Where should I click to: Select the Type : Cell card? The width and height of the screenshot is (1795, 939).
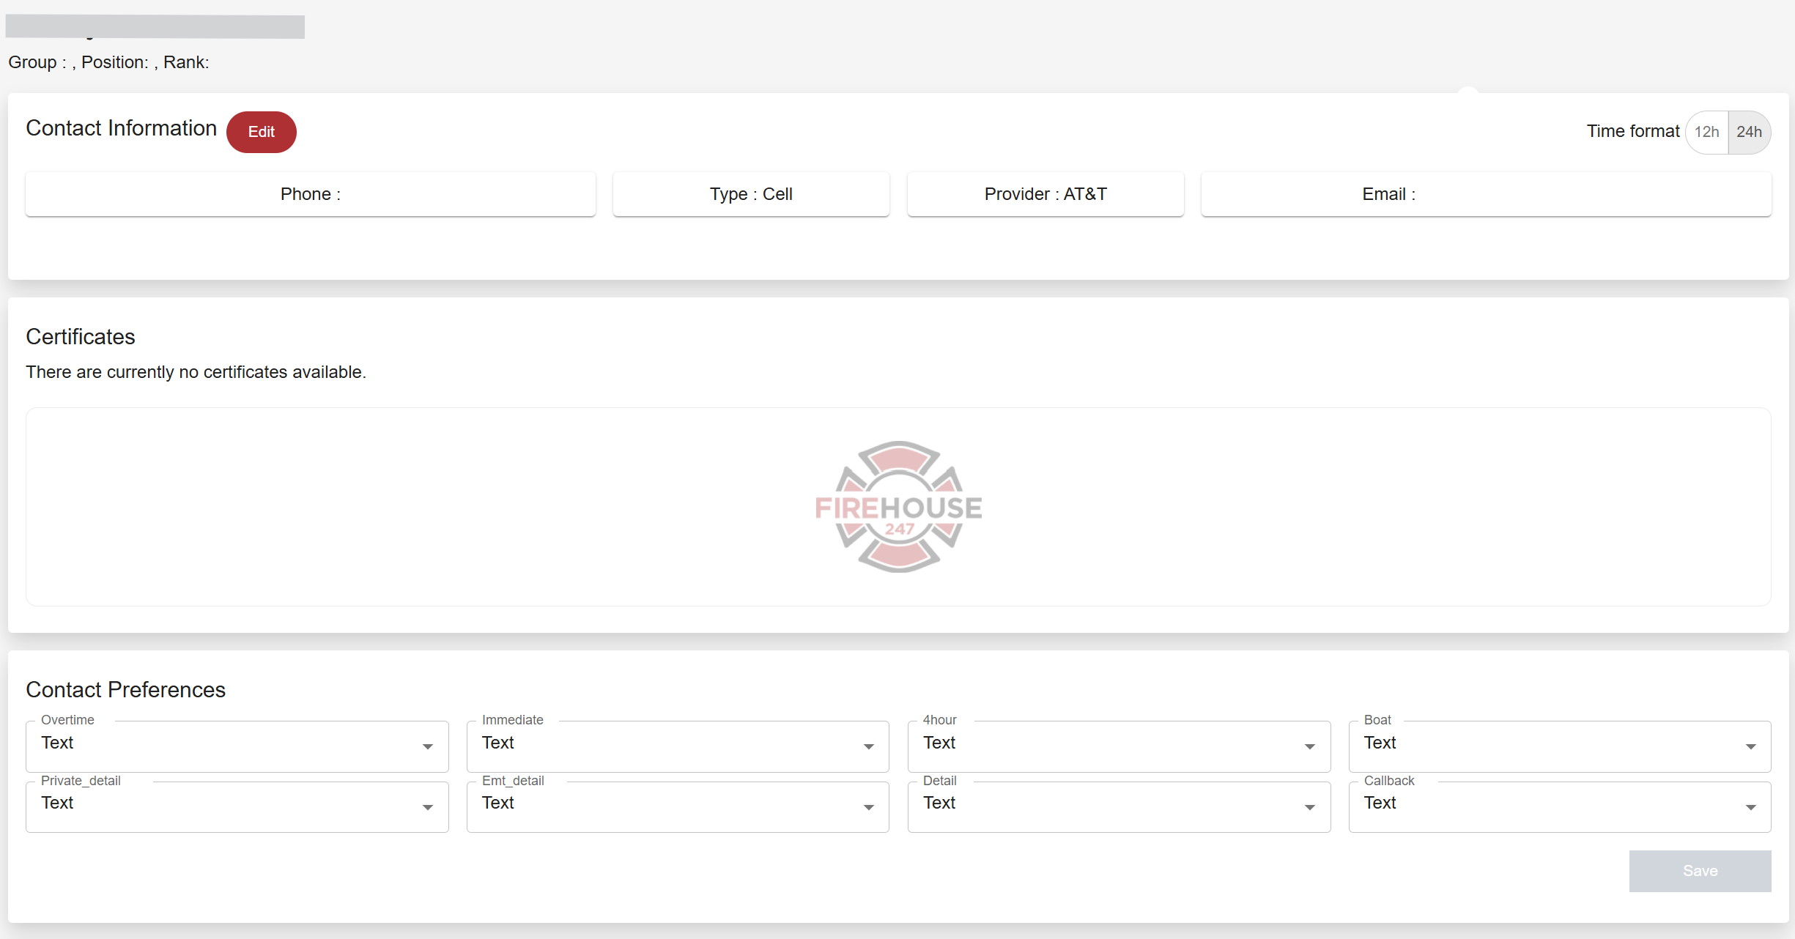pyautogui.click(x=751, y=194)
